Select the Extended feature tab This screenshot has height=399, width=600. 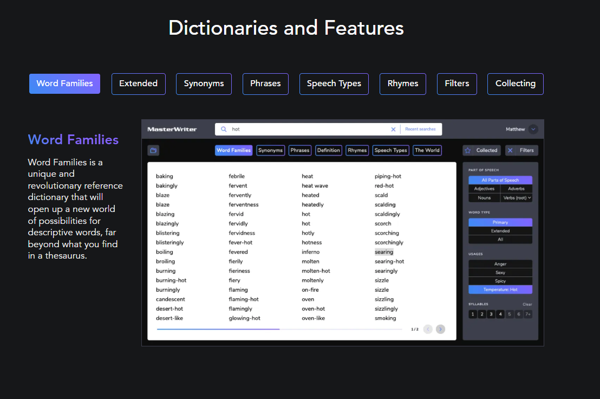pyautogui.click(x=139, y=83)
